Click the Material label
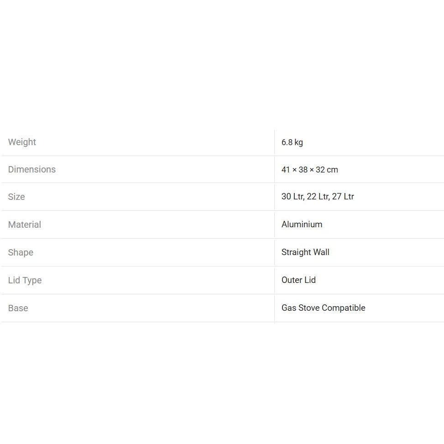The height and width of the screenshot is (444, 444). 25,225
